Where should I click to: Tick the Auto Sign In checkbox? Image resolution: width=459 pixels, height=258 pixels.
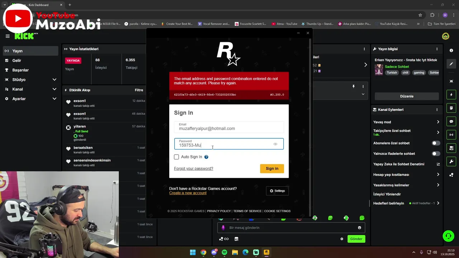point(176,157)
